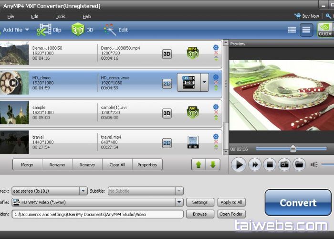Image resolution: width=334 pixels, height=239 pixels.
Task: Click the Apply to All button
Action: click(x=231, y=202)
